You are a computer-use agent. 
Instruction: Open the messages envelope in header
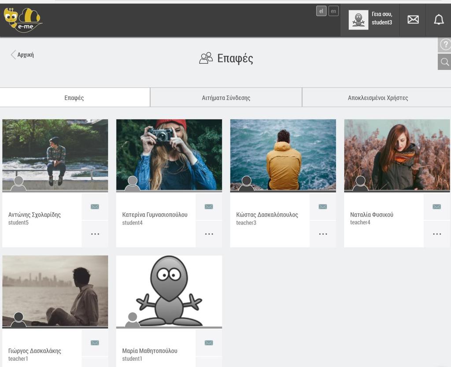coord(413,19)
